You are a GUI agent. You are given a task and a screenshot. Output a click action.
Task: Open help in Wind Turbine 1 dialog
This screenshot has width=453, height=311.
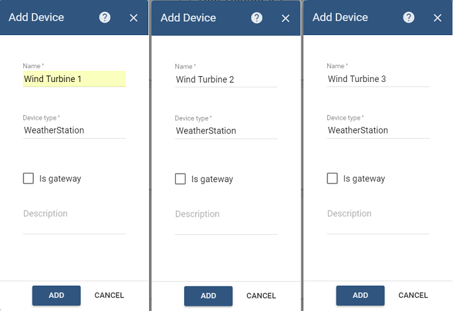pyautogui.click(x=105, y=18)
